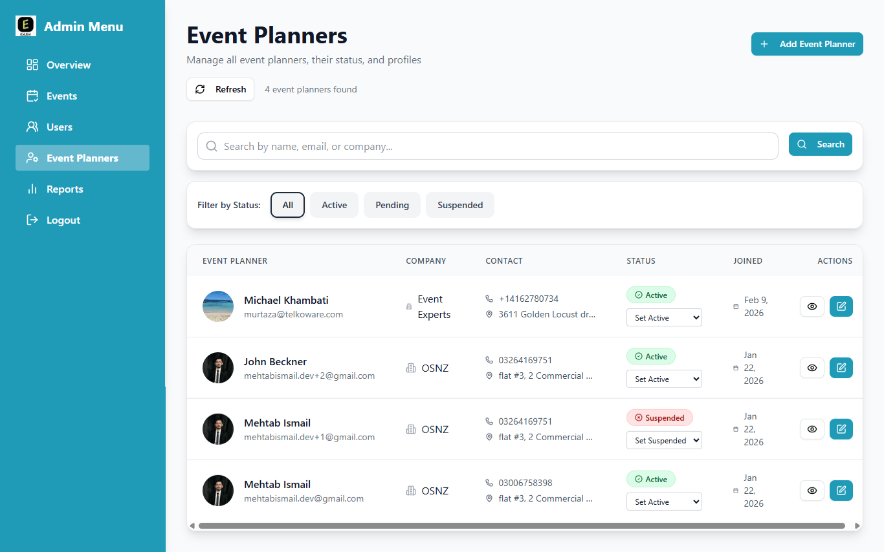This screenshot has width=884, height=552.
Task: Click the Overview grid icon in sidebar
Action: click(x=32, y=65)
